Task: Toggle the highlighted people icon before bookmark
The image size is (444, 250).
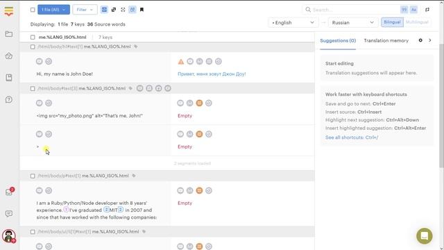Action: point(133,10)
